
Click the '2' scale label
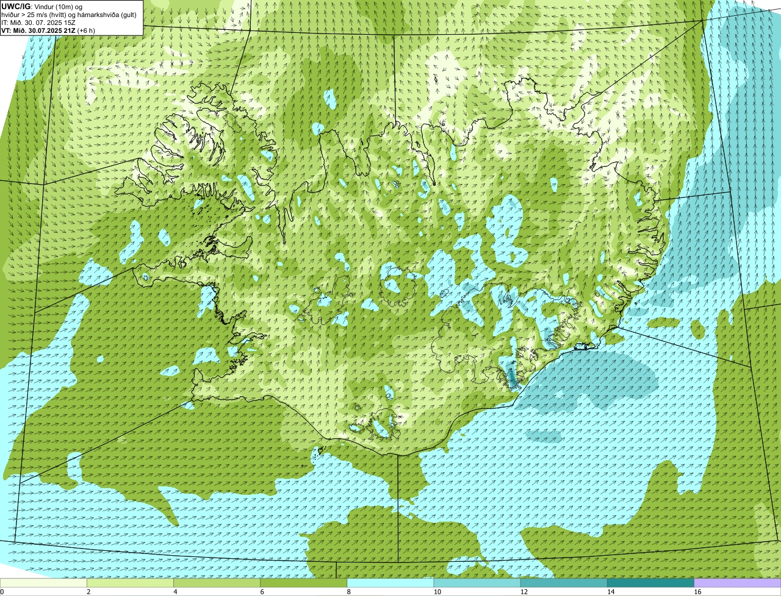(x=88, y=592)
